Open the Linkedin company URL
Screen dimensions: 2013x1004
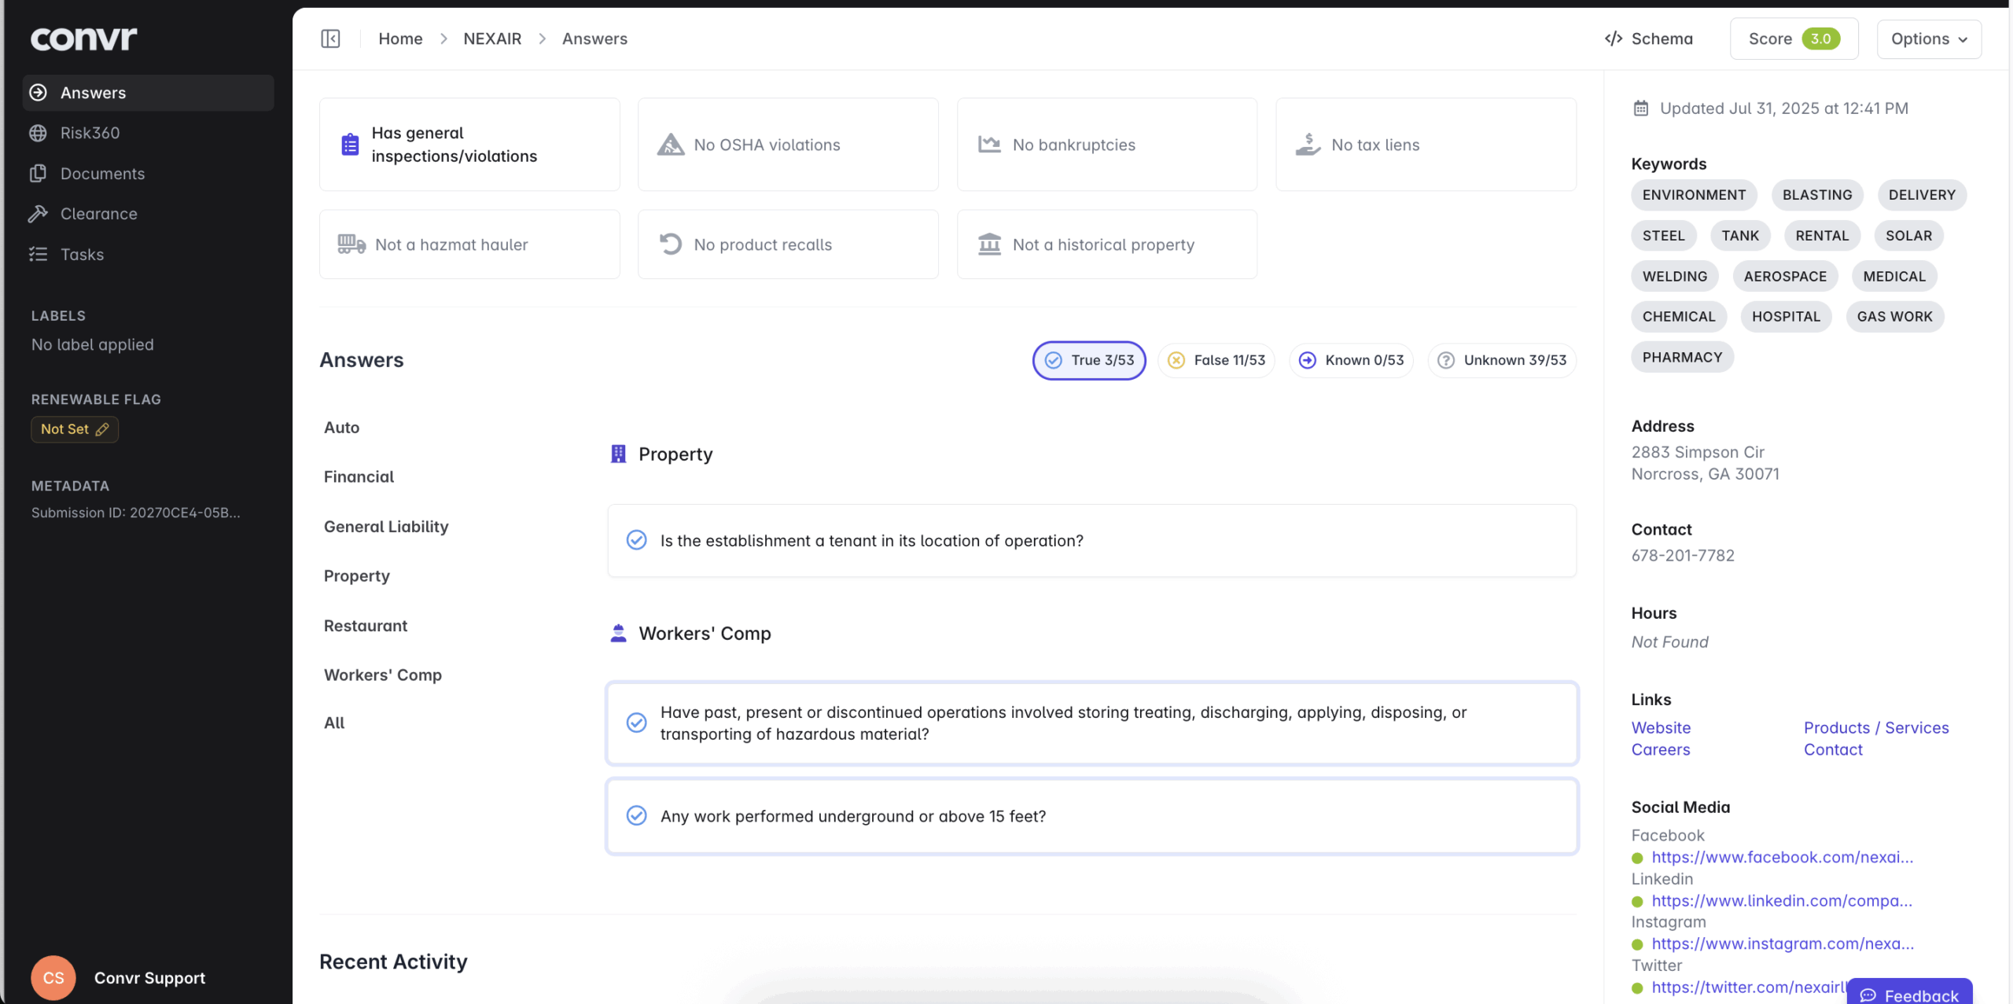[x=1782, y=901]
